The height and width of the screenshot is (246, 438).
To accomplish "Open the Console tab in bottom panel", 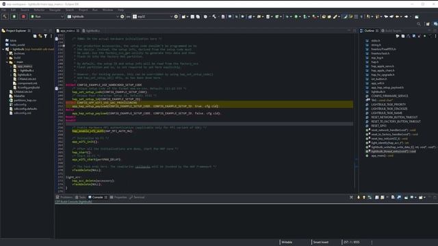I will click(x=97, y=197).
